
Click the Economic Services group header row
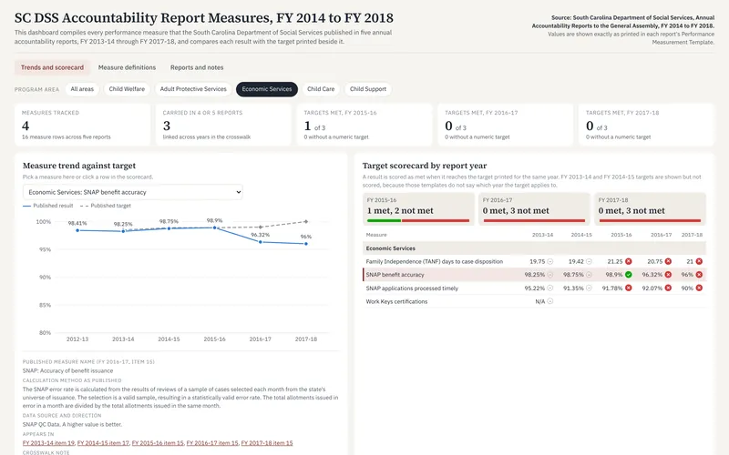[x=534, y=248]
